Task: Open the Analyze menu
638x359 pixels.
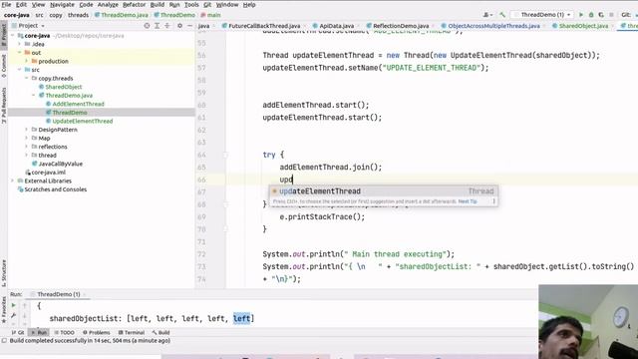Action: click(108, 4)
